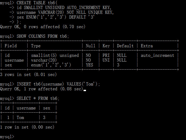186x140 pixels.
Task: Click the 'Type' column header
Action: coord(36,46)
